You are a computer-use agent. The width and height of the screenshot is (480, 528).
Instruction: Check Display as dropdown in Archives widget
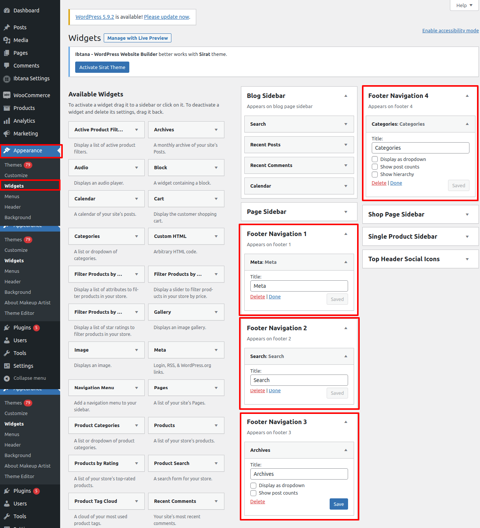(x=253, y=486)
